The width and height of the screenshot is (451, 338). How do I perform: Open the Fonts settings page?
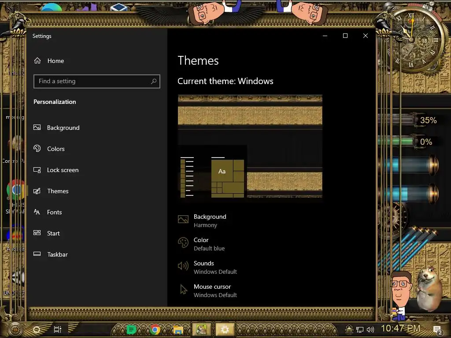pos(48,212)
